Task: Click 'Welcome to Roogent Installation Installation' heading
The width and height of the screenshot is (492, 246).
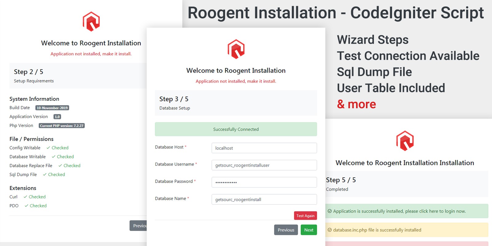Action: [405, 163]
